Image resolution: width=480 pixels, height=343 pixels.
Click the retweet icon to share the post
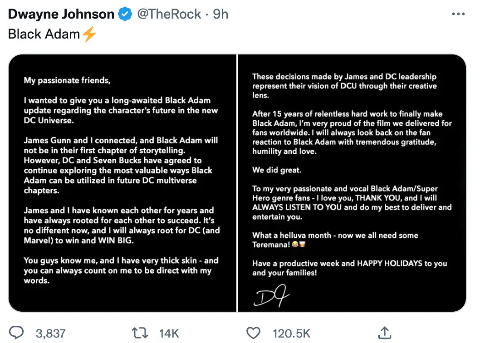pyautogui.click(x=140, y=333)
